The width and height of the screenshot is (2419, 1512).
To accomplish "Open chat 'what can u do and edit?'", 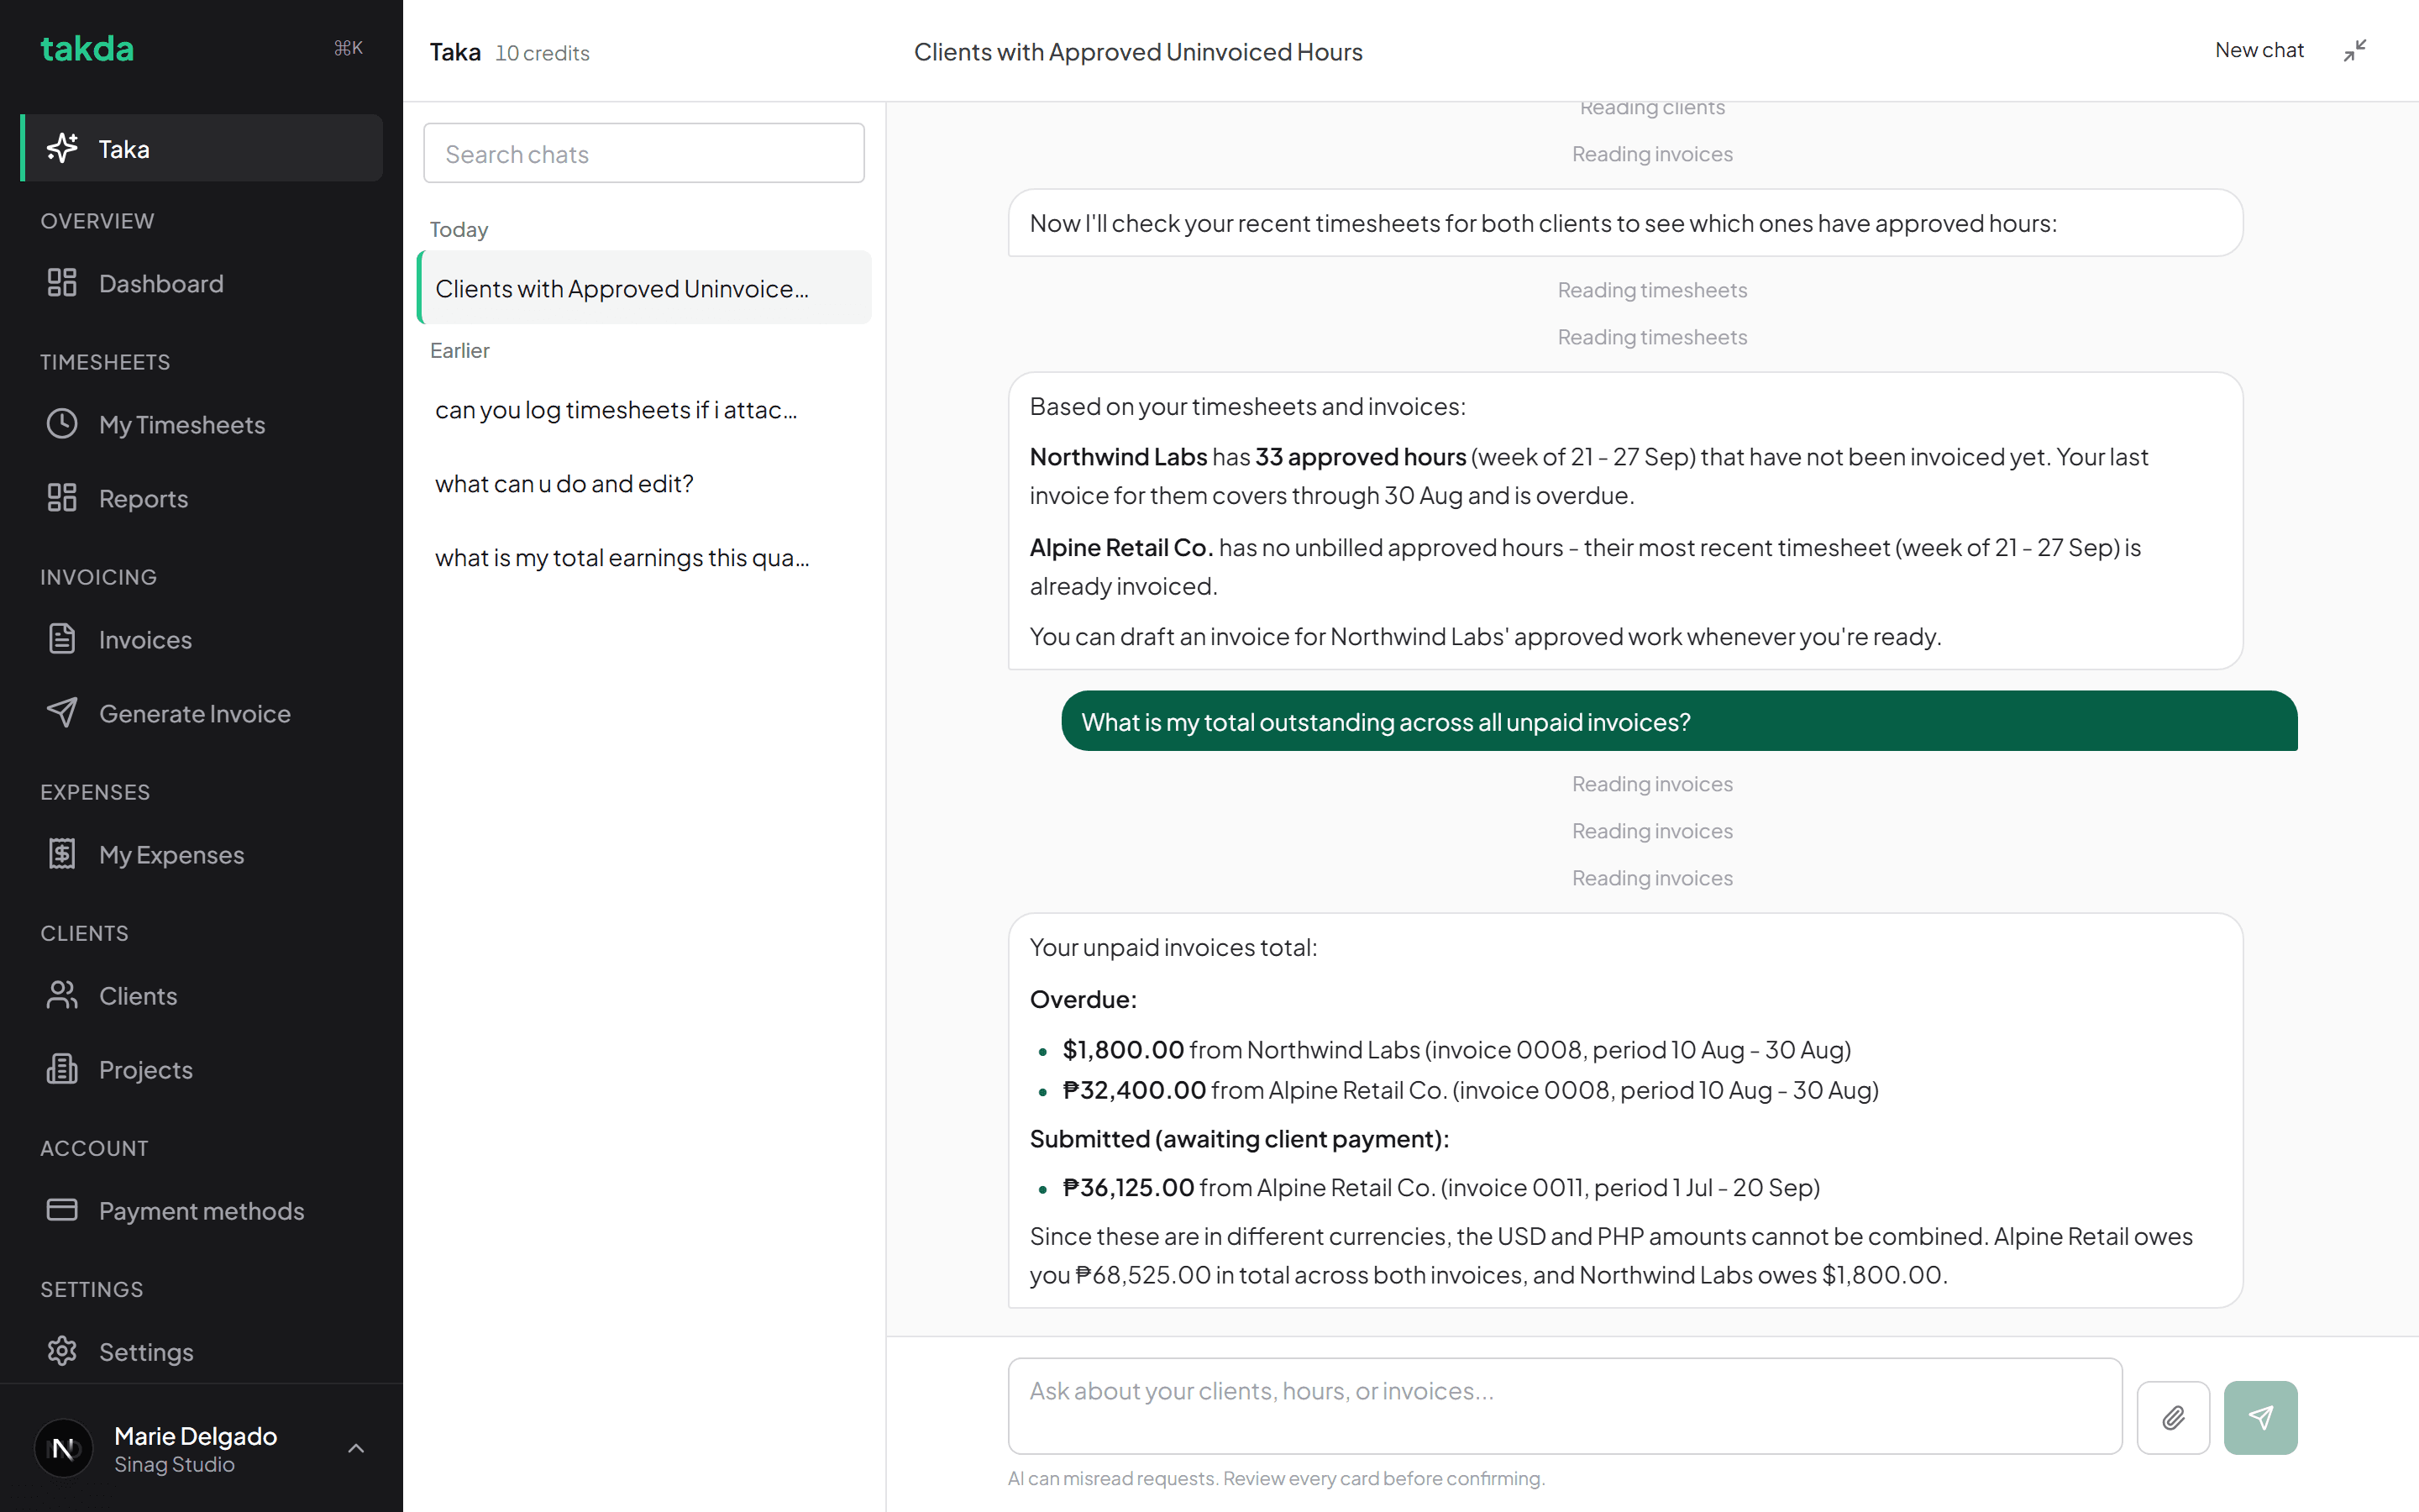I will pos(643,484).
